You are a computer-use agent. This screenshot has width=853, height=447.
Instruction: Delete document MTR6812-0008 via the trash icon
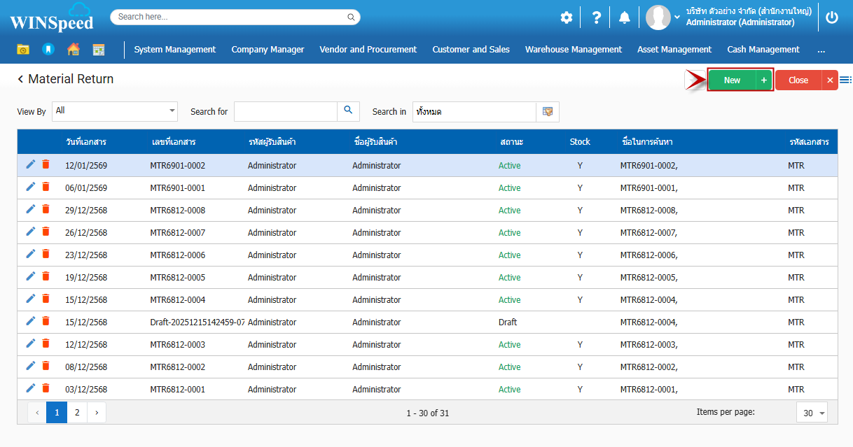pyautogui.click(x=46, y=209)
